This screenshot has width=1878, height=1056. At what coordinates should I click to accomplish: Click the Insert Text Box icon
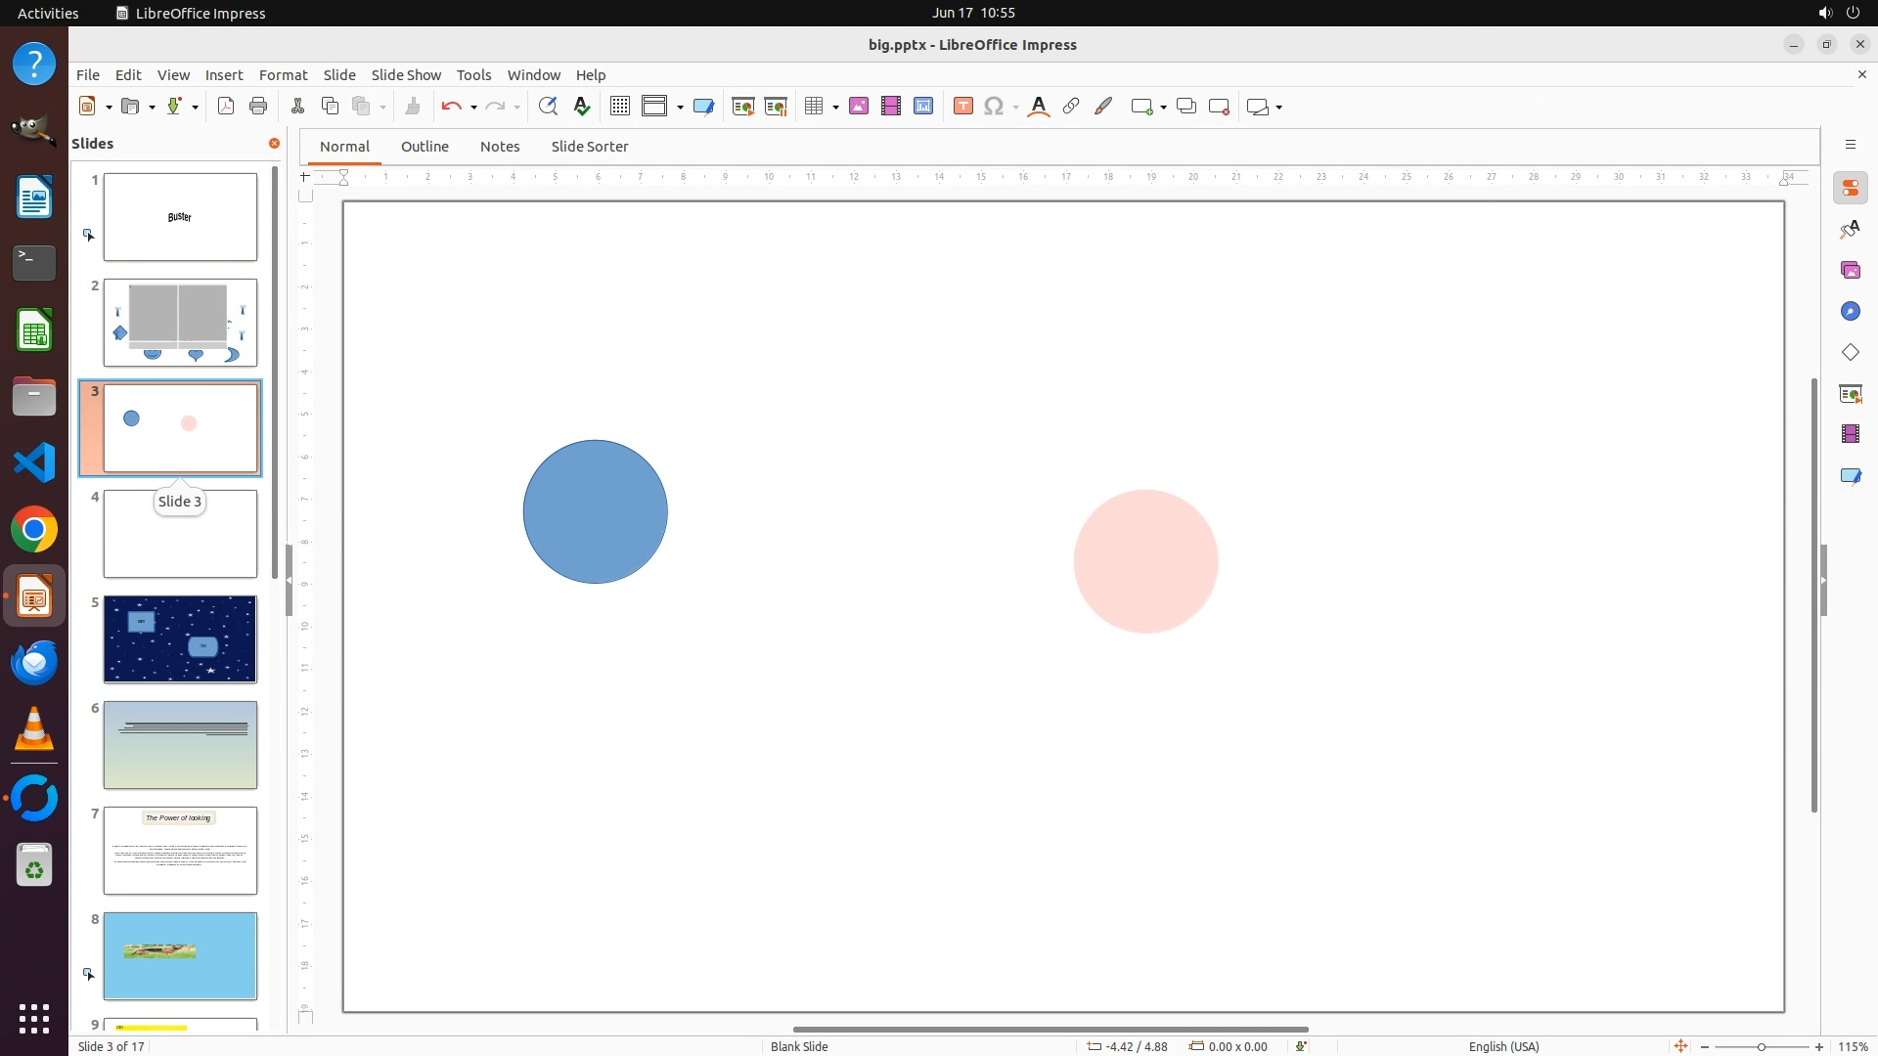point(963,107)
